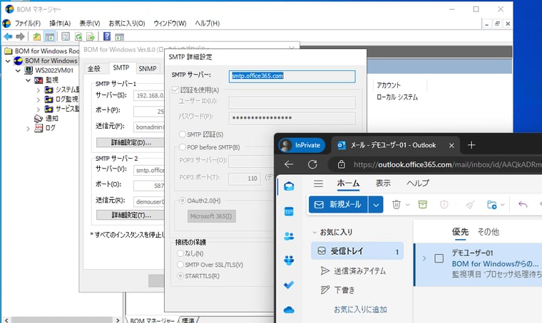Click the site lock icon in Edge address bar
The height and width of the screenshot is (323, 542).
(x=341, y=164)
